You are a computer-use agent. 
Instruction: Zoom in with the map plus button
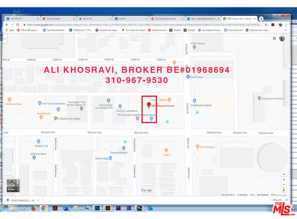pyautogui.click(x=284, y=174)
